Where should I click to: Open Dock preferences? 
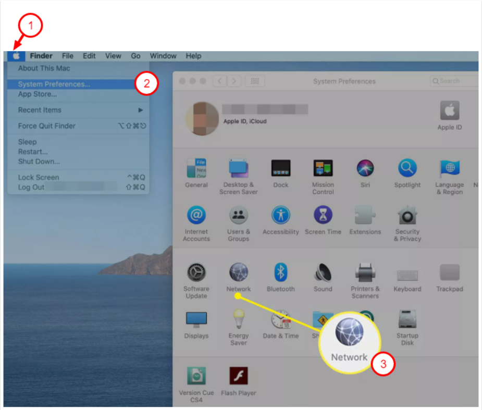281,168
